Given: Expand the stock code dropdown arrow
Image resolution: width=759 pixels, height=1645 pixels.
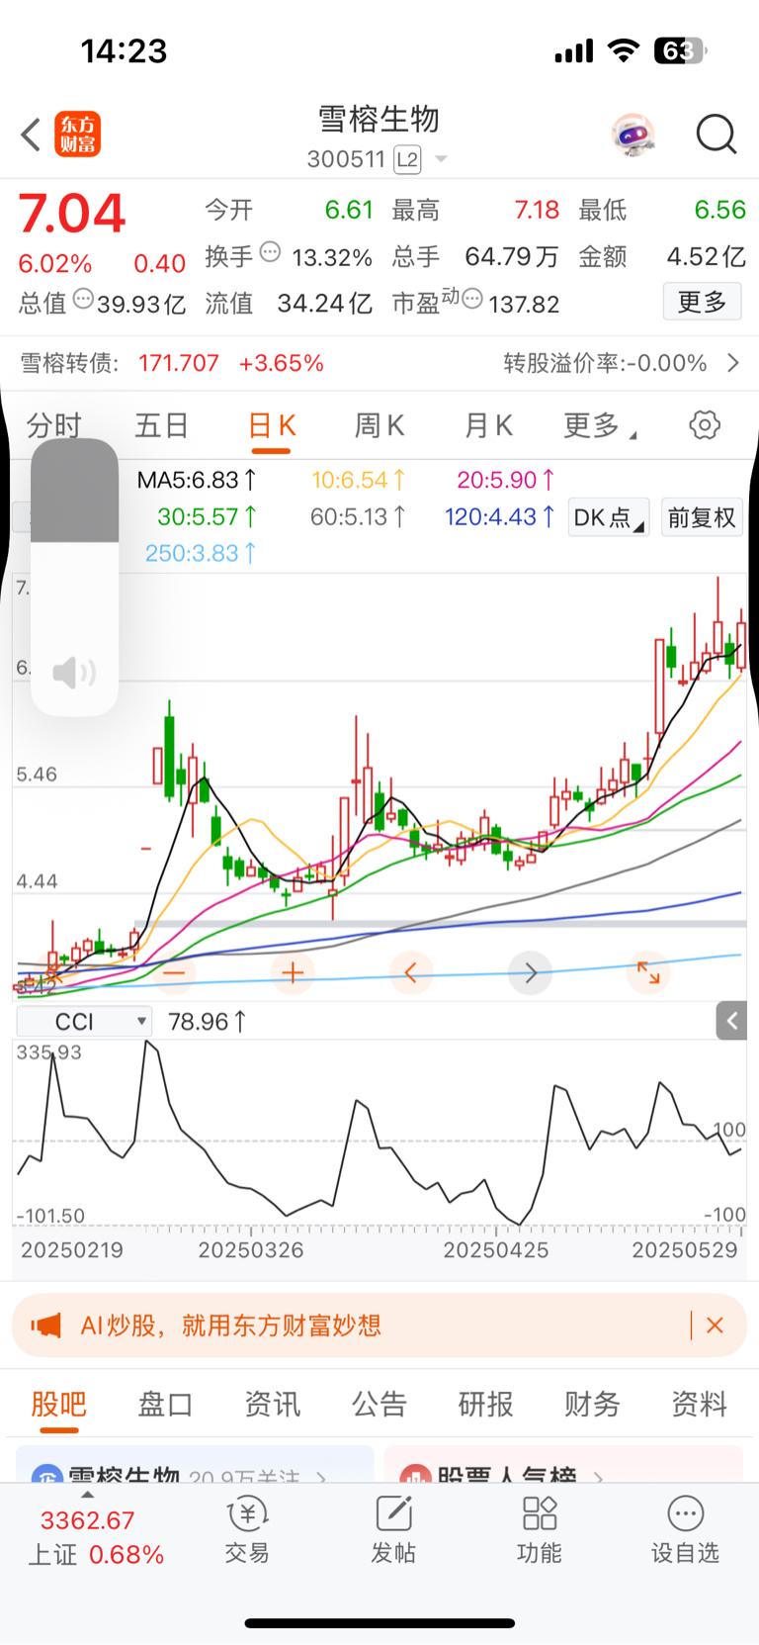Looking at the screenshot, I should pyautogui.click(x=441, y=159).
